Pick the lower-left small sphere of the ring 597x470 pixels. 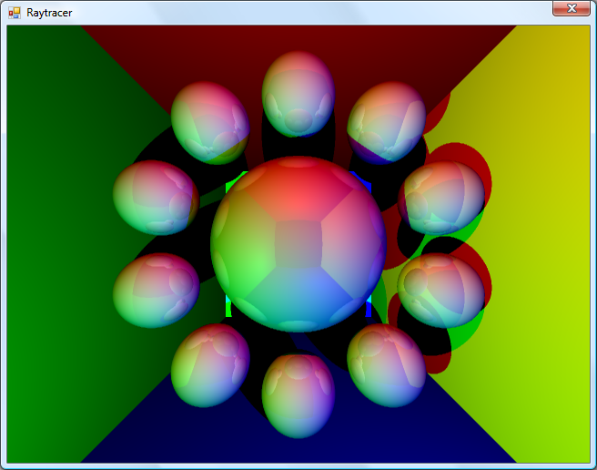click(x=210, y=364)
